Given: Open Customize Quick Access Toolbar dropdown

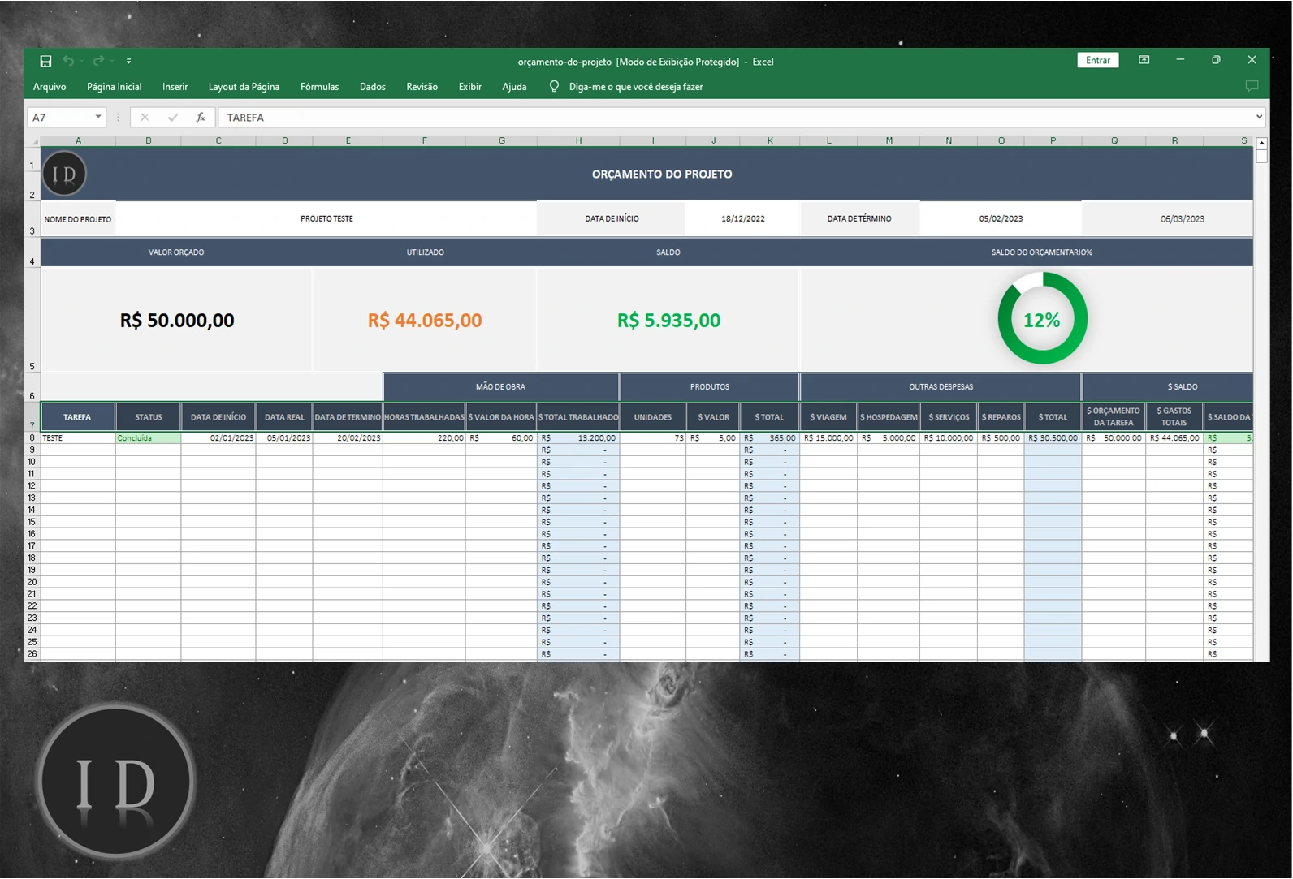Looking at the screenshot, I should tap(128, 62).
